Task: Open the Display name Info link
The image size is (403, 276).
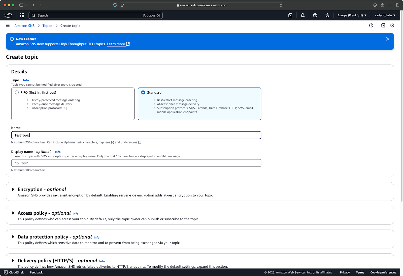Action: click(x=58, y=152)
